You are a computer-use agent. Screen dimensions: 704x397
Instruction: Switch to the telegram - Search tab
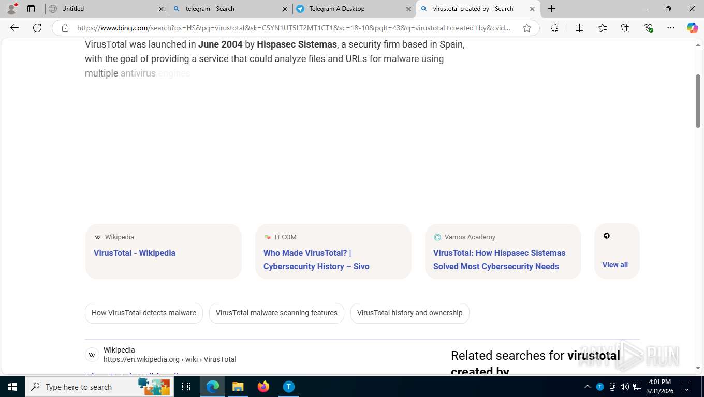[x=229, y=9]
